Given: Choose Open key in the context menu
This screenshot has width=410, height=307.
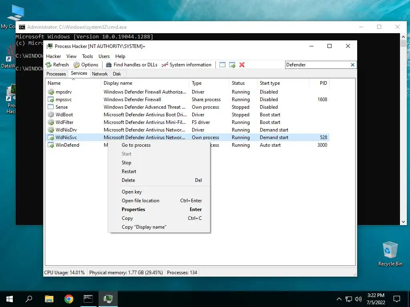Looking at the screenshot, I should [159, 192].
